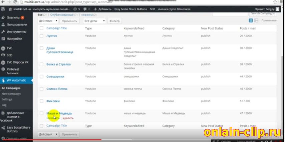Click Удалить under Маша и Медведь
The height and width of the screenshot is (142, 285).
click(68, 118)
